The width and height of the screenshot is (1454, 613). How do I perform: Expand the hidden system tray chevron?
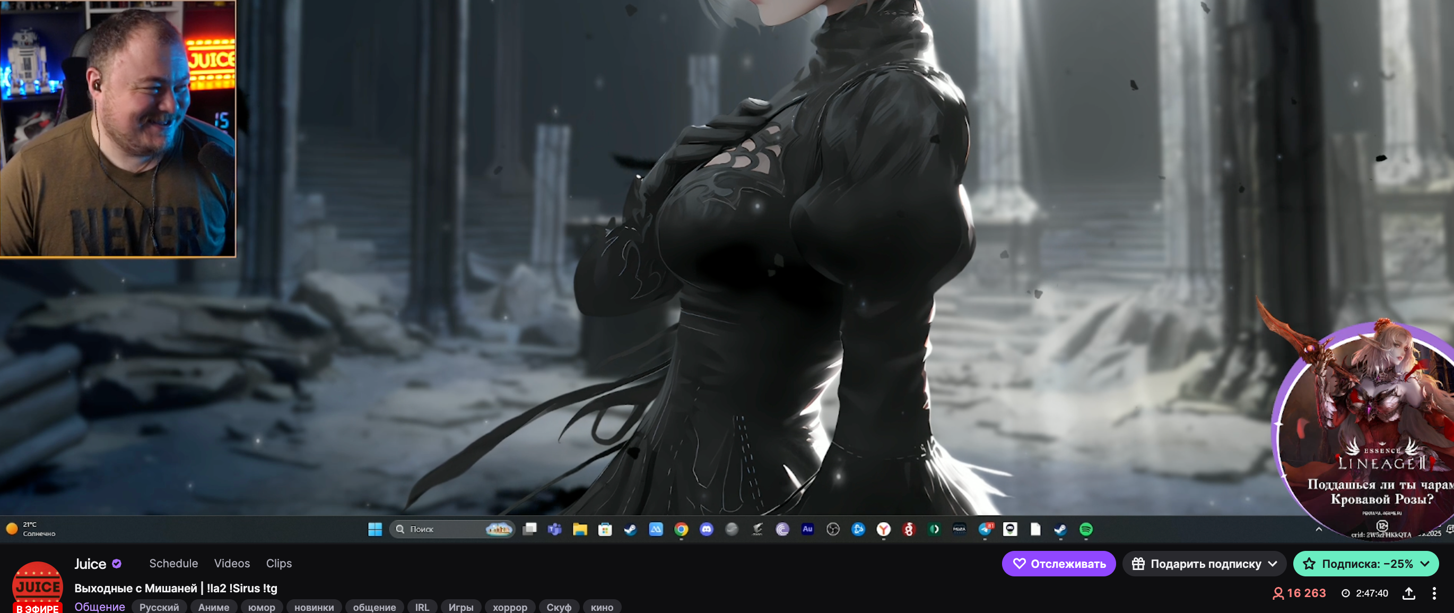(1319, 529)
